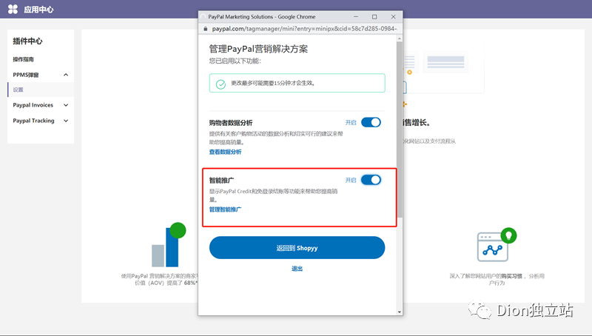The image size is (592, 336).
Task: Close the PayPal Marketing Solutions popup window
Action: pos(394,16)
